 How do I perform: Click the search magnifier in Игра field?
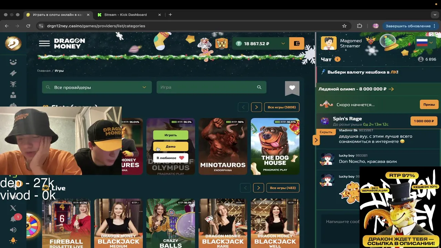click(x=259, y=87)
